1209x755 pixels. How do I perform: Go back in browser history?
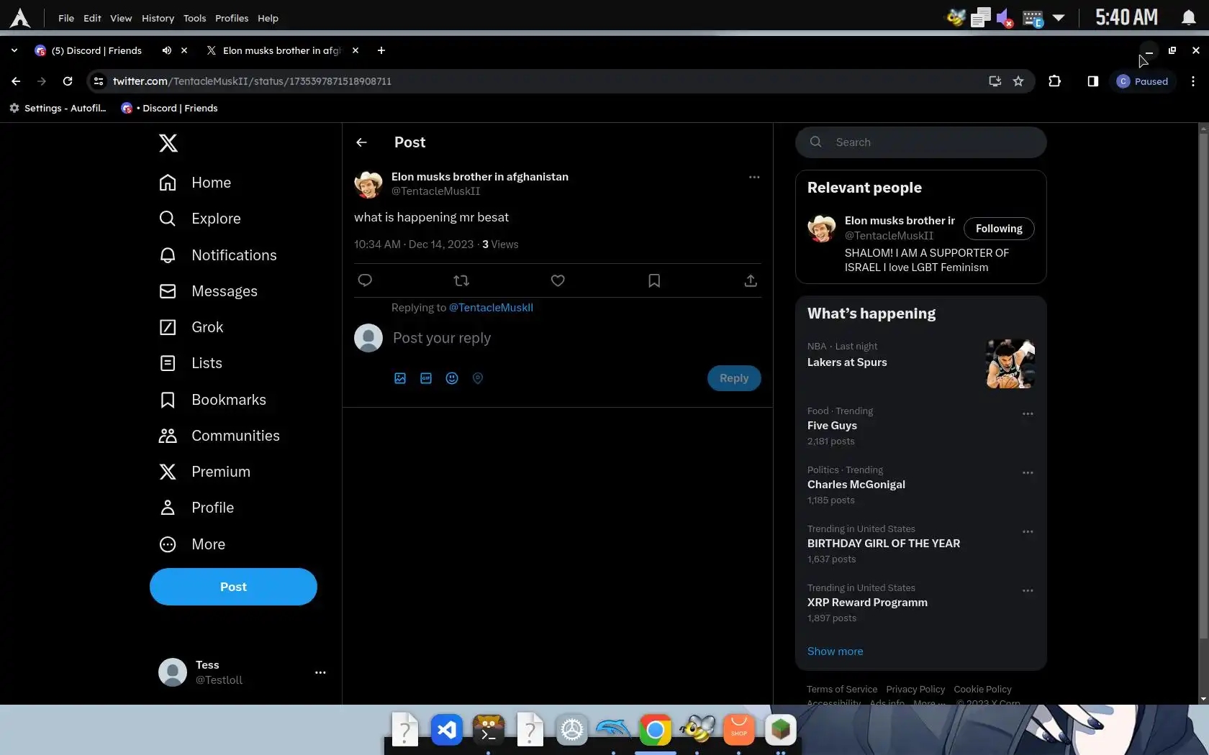[16, 81]
